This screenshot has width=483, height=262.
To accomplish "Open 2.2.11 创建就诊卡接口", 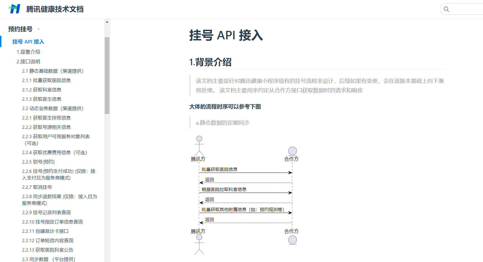I will coord(45,231).
